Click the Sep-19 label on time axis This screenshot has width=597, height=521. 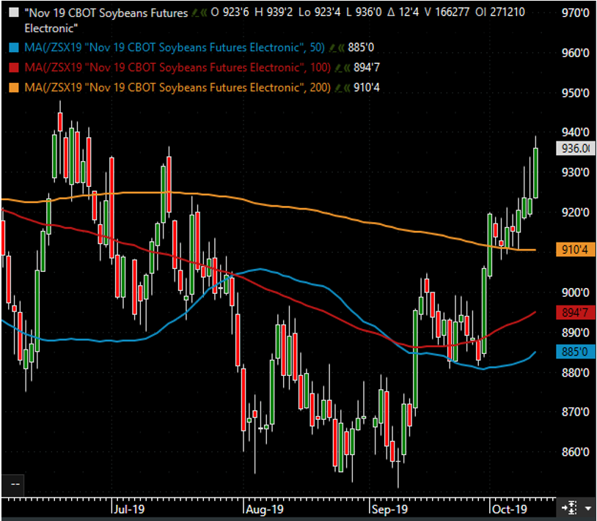pos(390,509)
